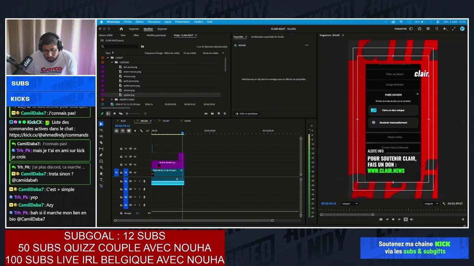
Task: Collapse the CARTONS folder
Action: pyautogui.click(x=112, y=62)
